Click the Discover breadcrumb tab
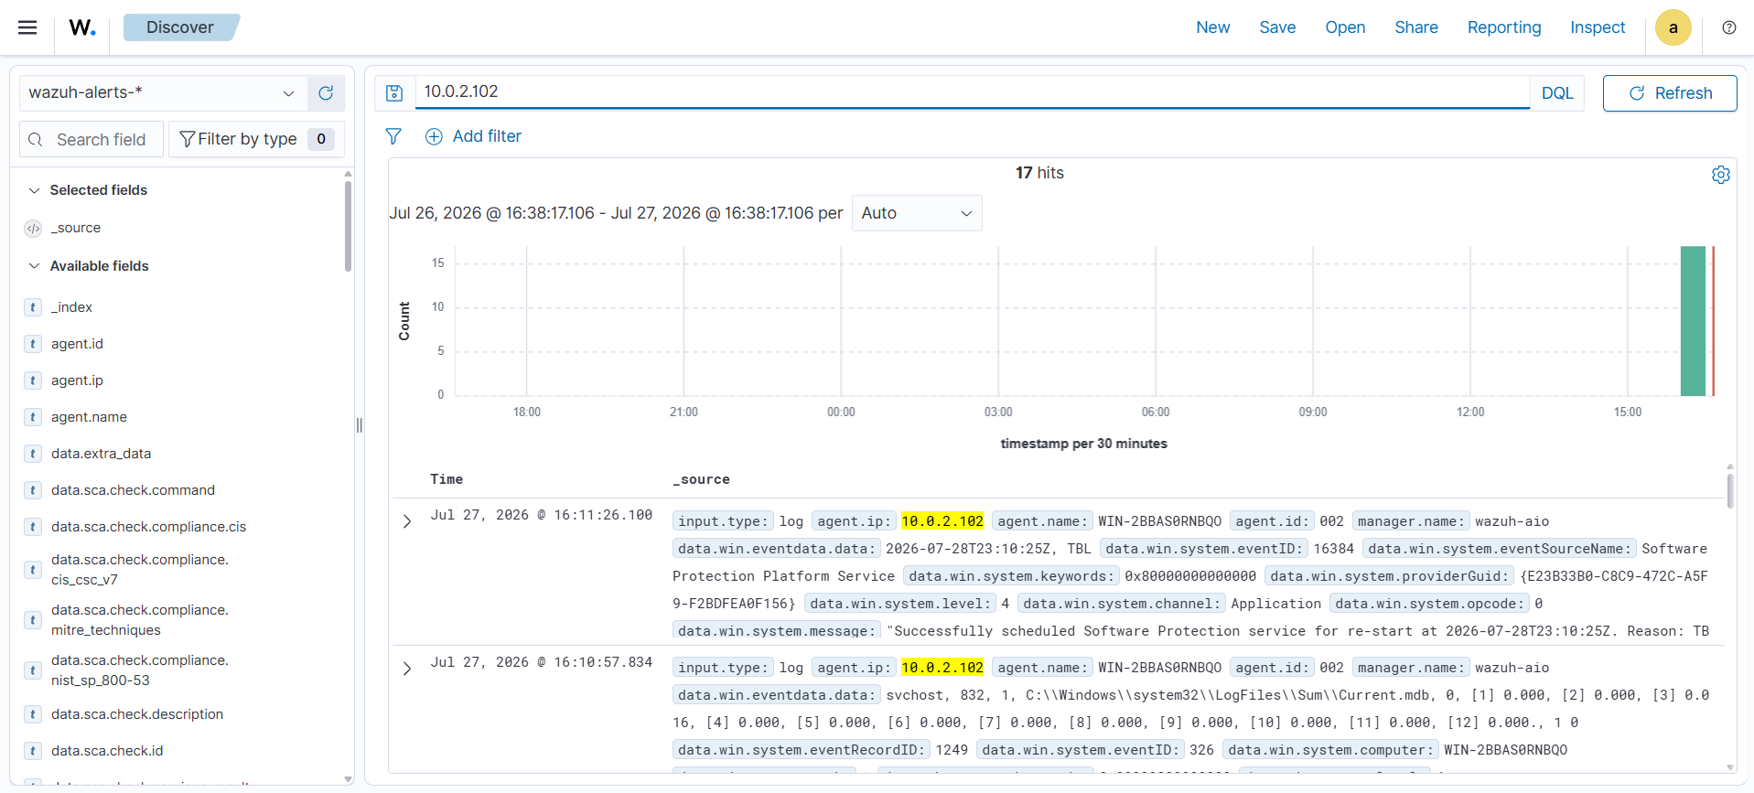Screen dimensions: 1754x793 (180, 27)
